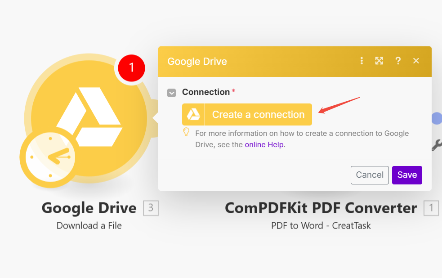Click the wrench tools icon
The width and height of the screenshot is (442, 278).
tap(437, 145)
